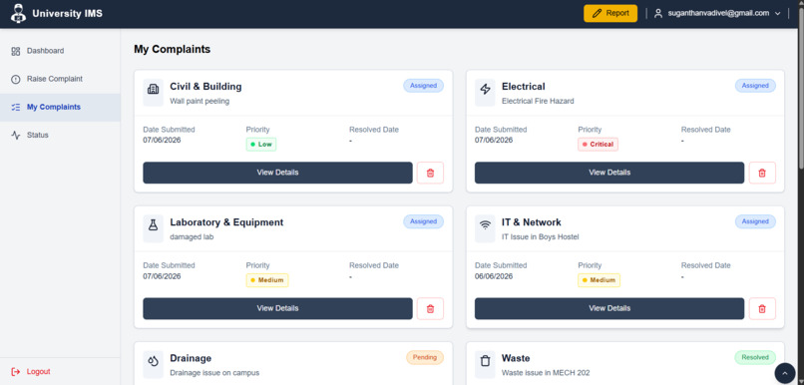Viewport: 804px width, 385px height.
Task: Click the 06/06/2026 submitted date
Action: 494,276
